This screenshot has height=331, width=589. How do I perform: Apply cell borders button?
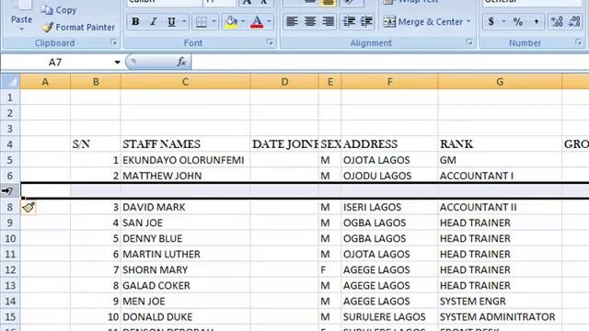click(202, 22)
